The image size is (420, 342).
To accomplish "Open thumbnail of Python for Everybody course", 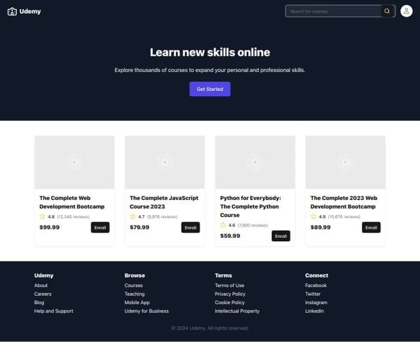I will coord(255,162).
